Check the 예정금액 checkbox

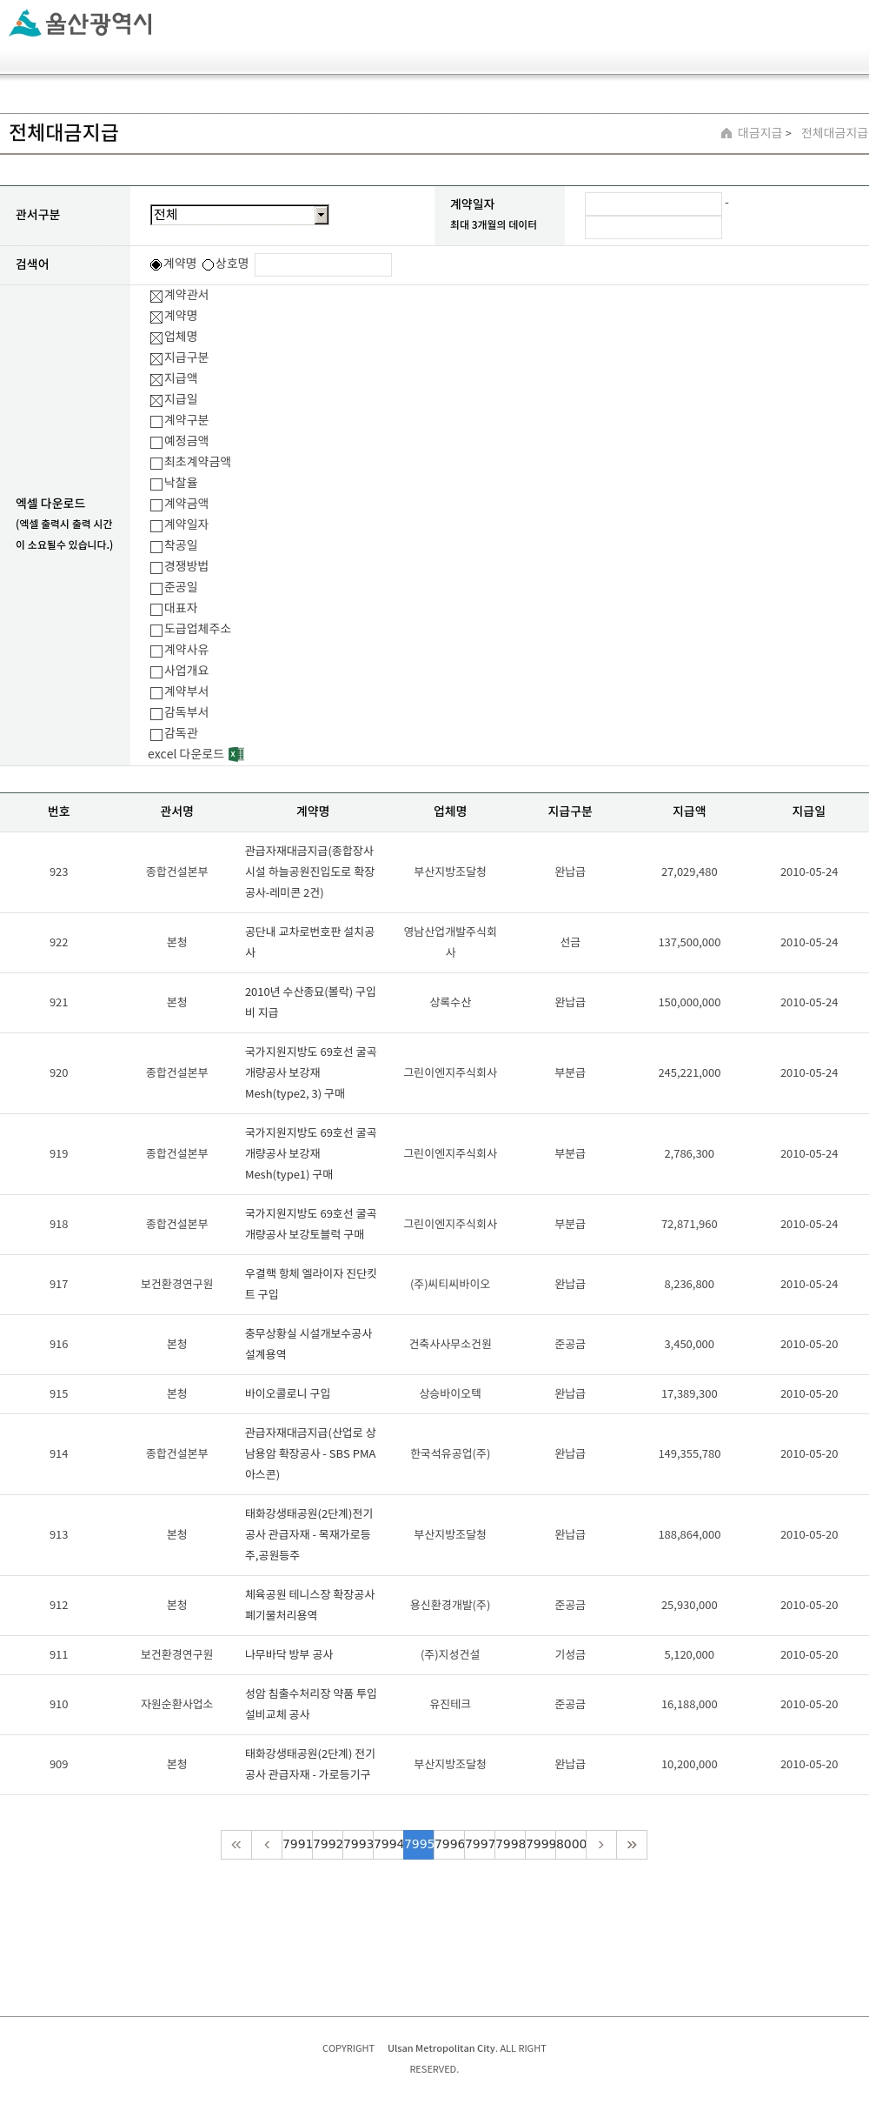[x=156, y=442]
